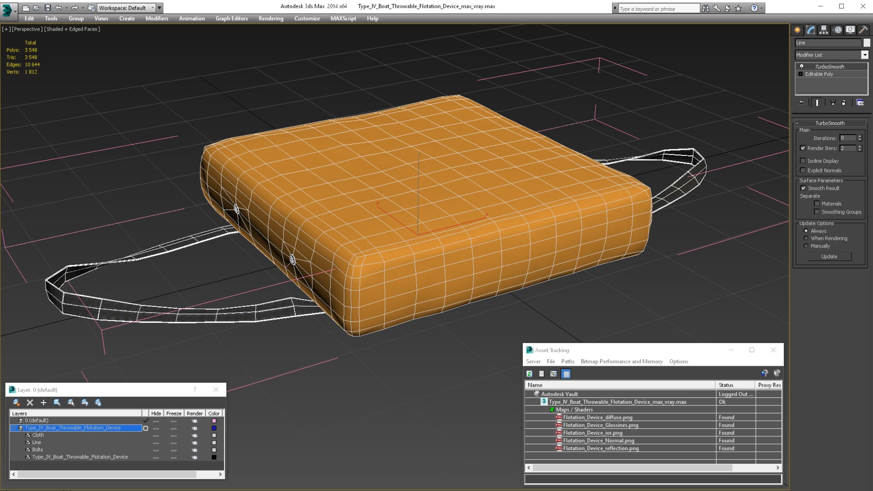Screen dimensions: 873x491
Task: Refresh the Asset Tracking list
Action: click(x=529, y=374)
